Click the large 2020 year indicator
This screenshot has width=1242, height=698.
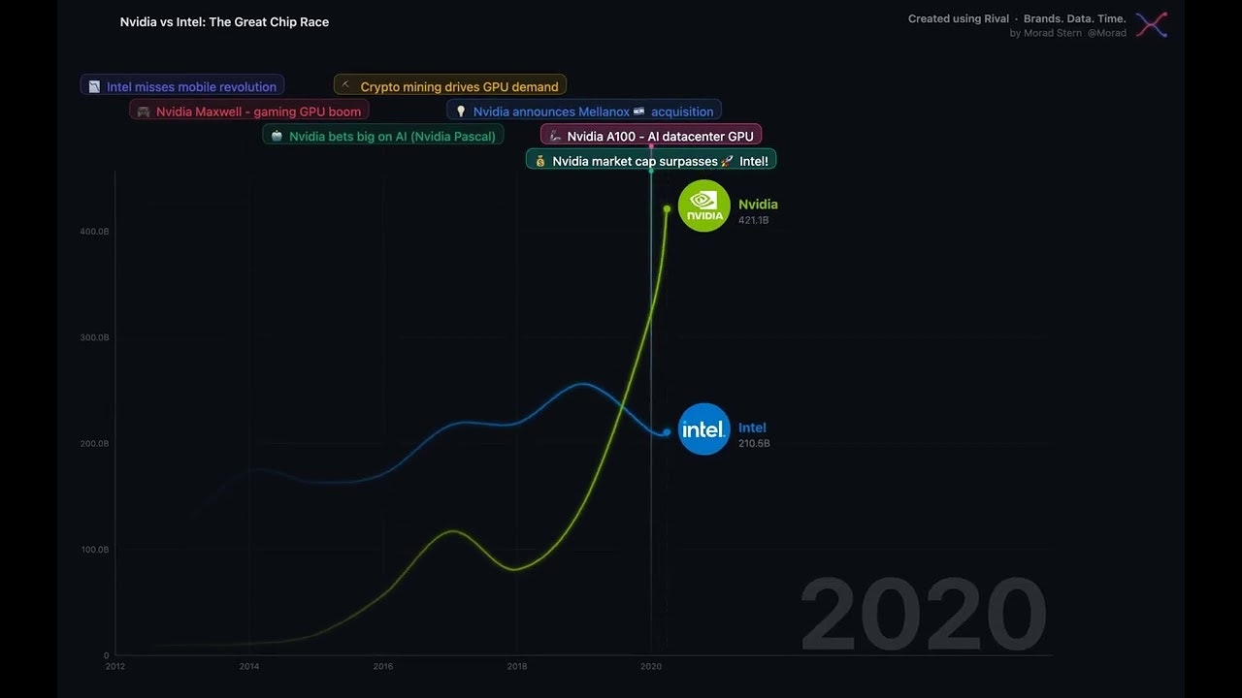point(924,617)
